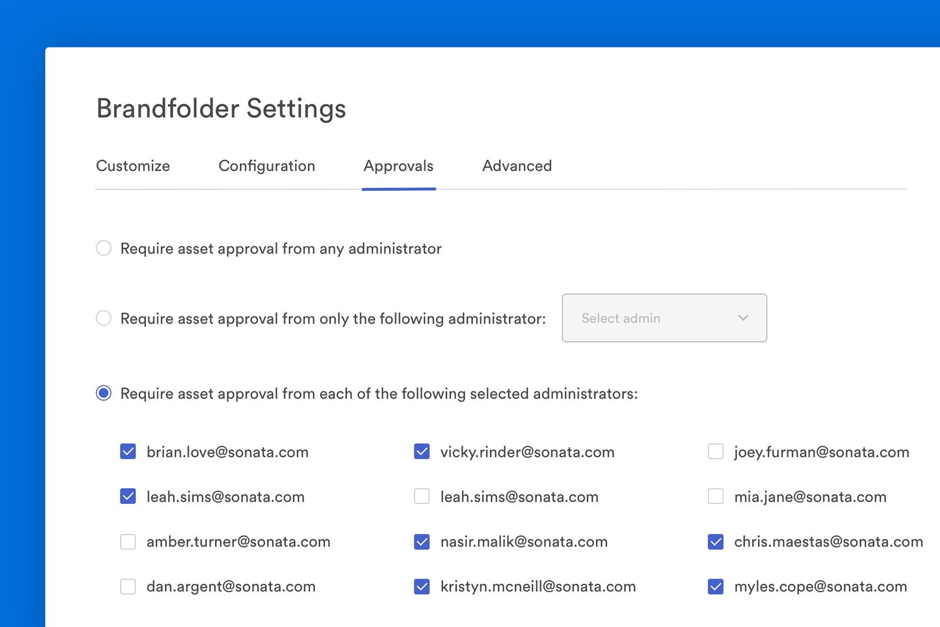The image size is (940, 627).
Task: Select 'each of the following selected administrators' radio
Action: 104,393
